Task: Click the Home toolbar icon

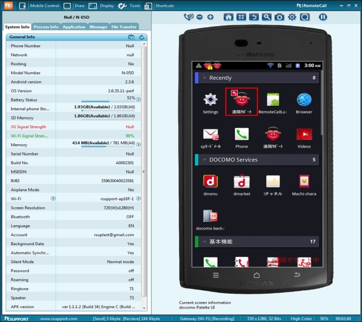Action: 228,17
